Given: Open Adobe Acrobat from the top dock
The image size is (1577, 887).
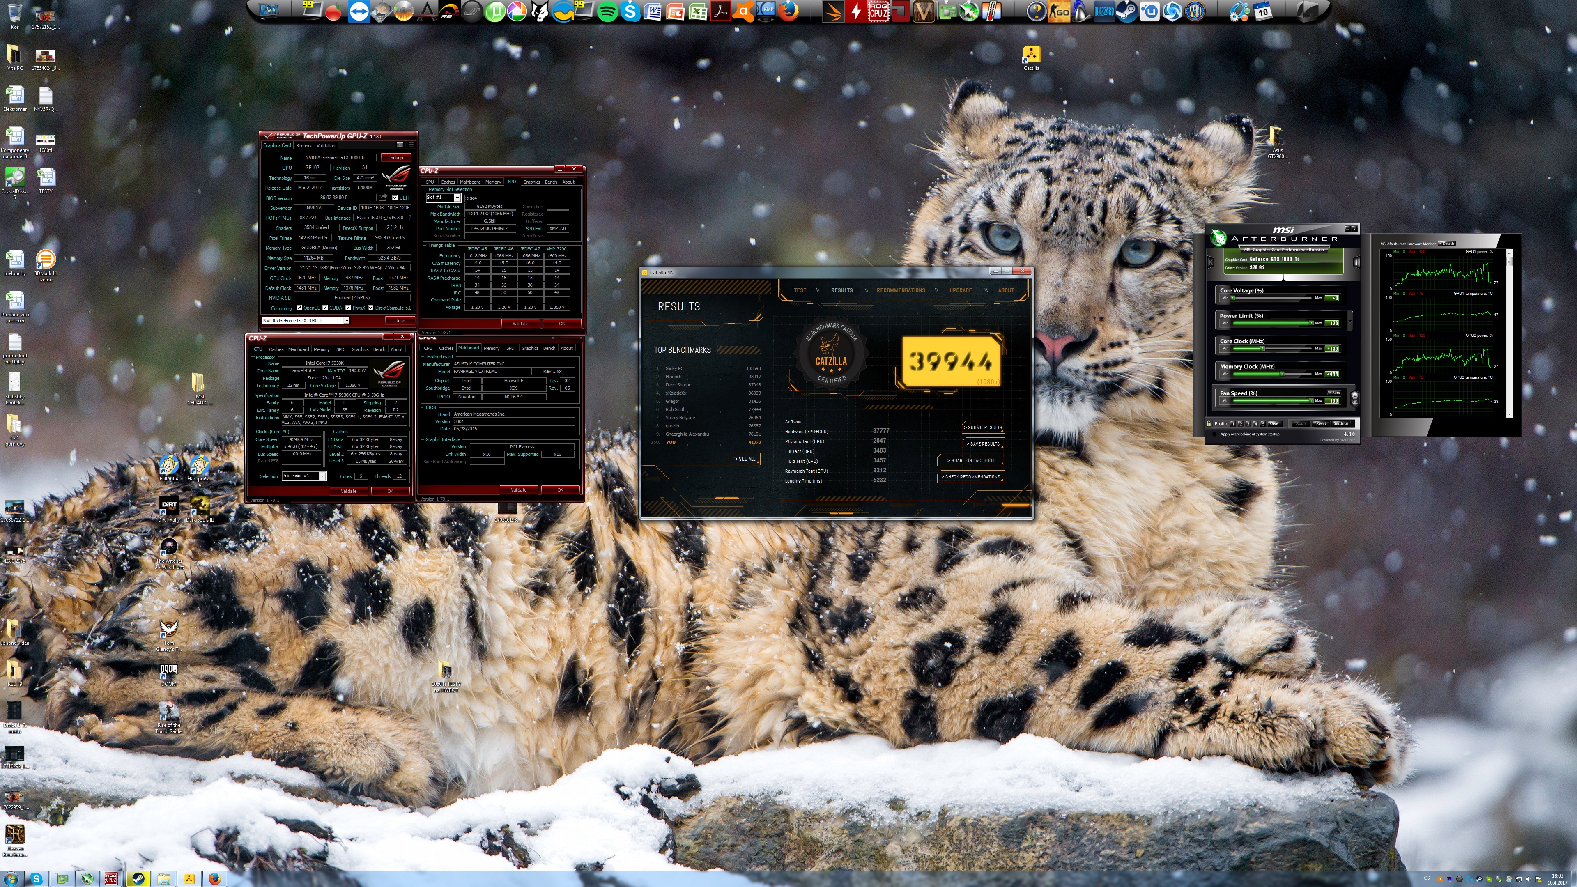Looking at the screenshot, I should [720, 11].
